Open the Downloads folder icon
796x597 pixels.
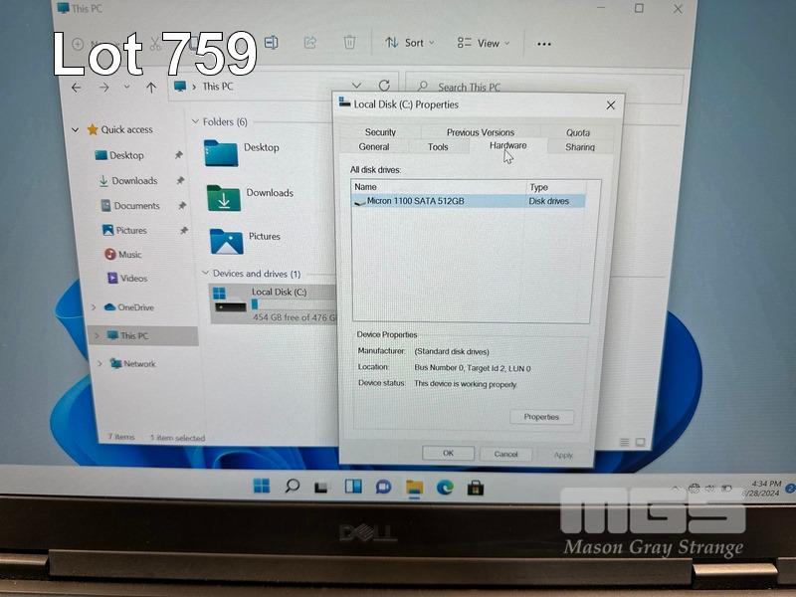coord(224,196)
